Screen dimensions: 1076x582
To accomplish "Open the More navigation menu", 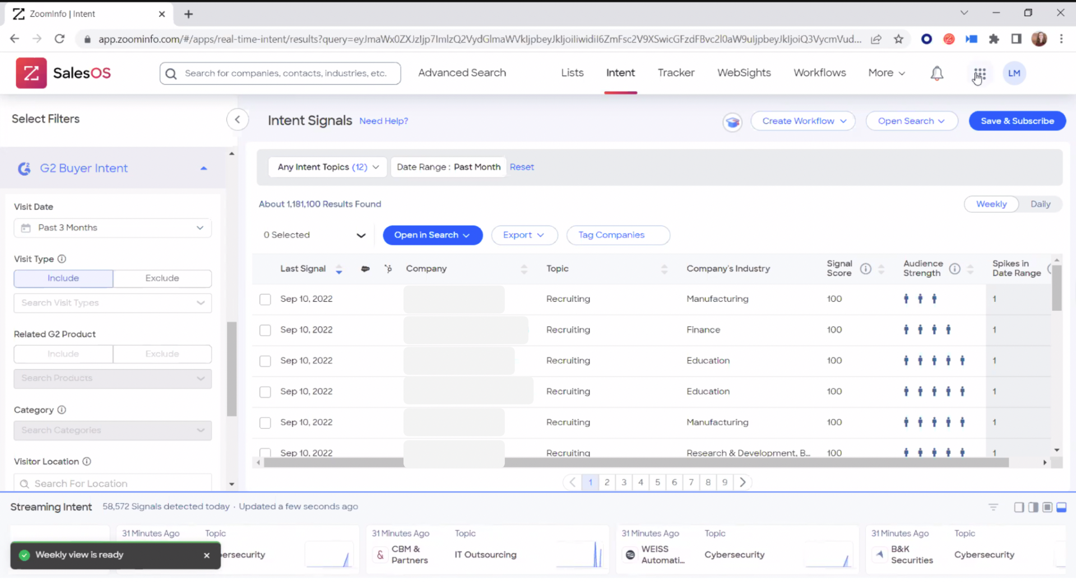I will [887, 73].
